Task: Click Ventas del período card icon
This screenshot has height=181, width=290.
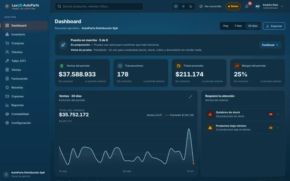Action: [x=62, y=66]
